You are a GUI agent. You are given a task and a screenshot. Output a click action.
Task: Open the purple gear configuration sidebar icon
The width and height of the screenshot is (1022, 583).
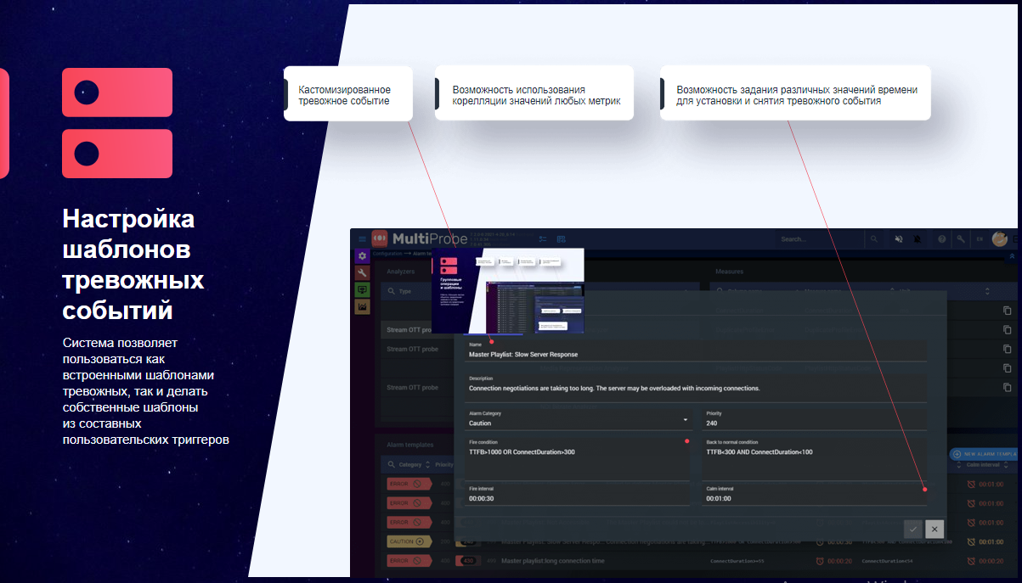pyautogui.click(x=363, y=255)
